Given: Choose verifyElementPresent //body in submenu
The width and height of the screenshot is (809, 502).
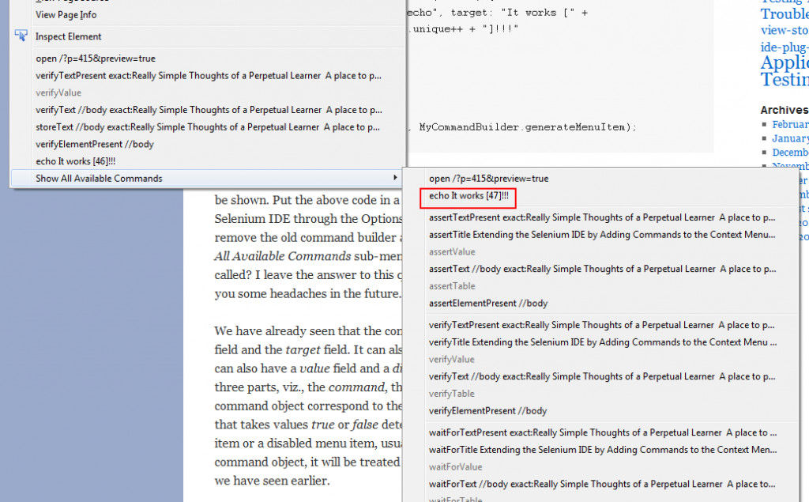Looking at the screenshot, I should (487, 410).
